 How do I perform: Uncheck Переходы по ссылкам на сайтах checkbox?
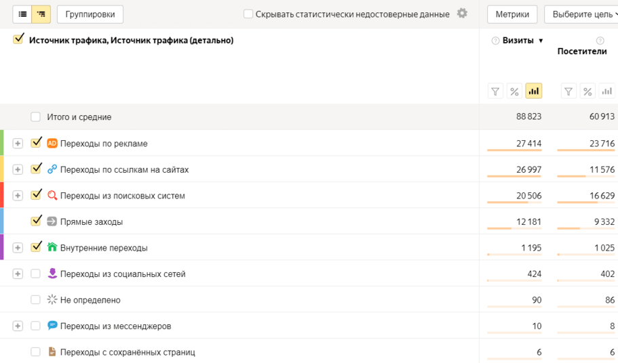coord(36,169)
